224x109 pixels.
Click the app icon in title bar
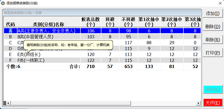pos(3,3)
